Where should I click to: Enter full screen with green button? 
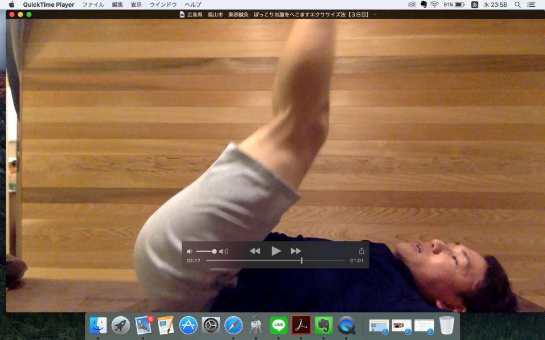(29, 15)
